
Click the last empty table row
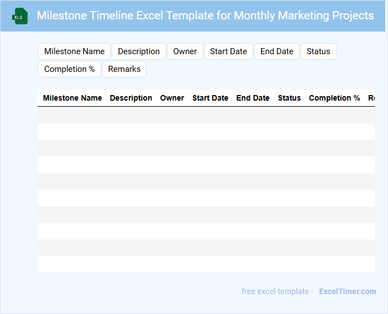pos(206,264)
